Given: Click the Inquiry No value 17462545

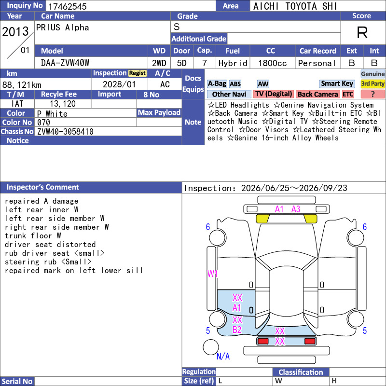Looking at the screenshot, I should pyautogui.click(x=68, y=6).
